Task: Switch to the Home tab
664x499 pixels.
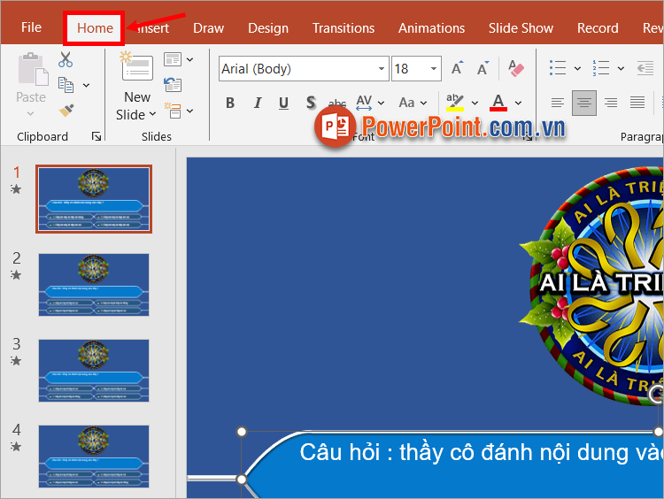Action: click(x=95, y=28)
